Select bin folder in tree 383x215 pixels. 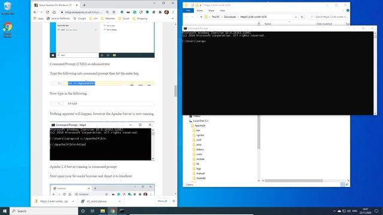198,130
